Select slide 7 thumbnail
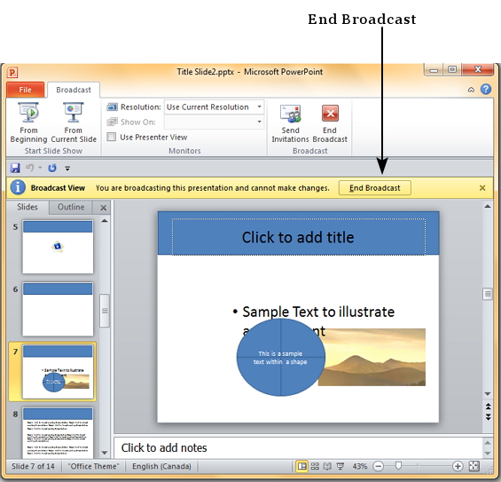 click(58, 372)
